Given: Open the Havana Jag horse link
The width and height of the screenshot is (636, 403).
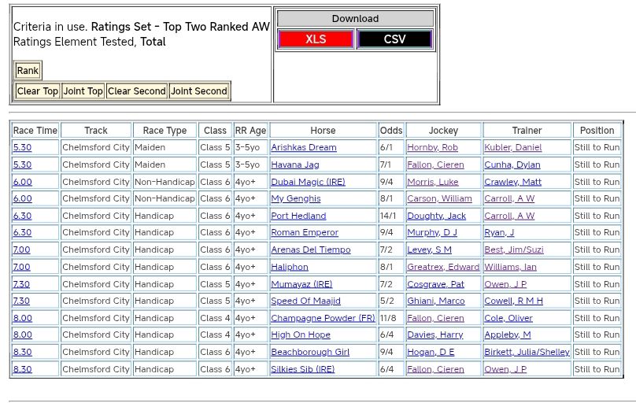Looking at the screenshot, I should click(295, 165).
